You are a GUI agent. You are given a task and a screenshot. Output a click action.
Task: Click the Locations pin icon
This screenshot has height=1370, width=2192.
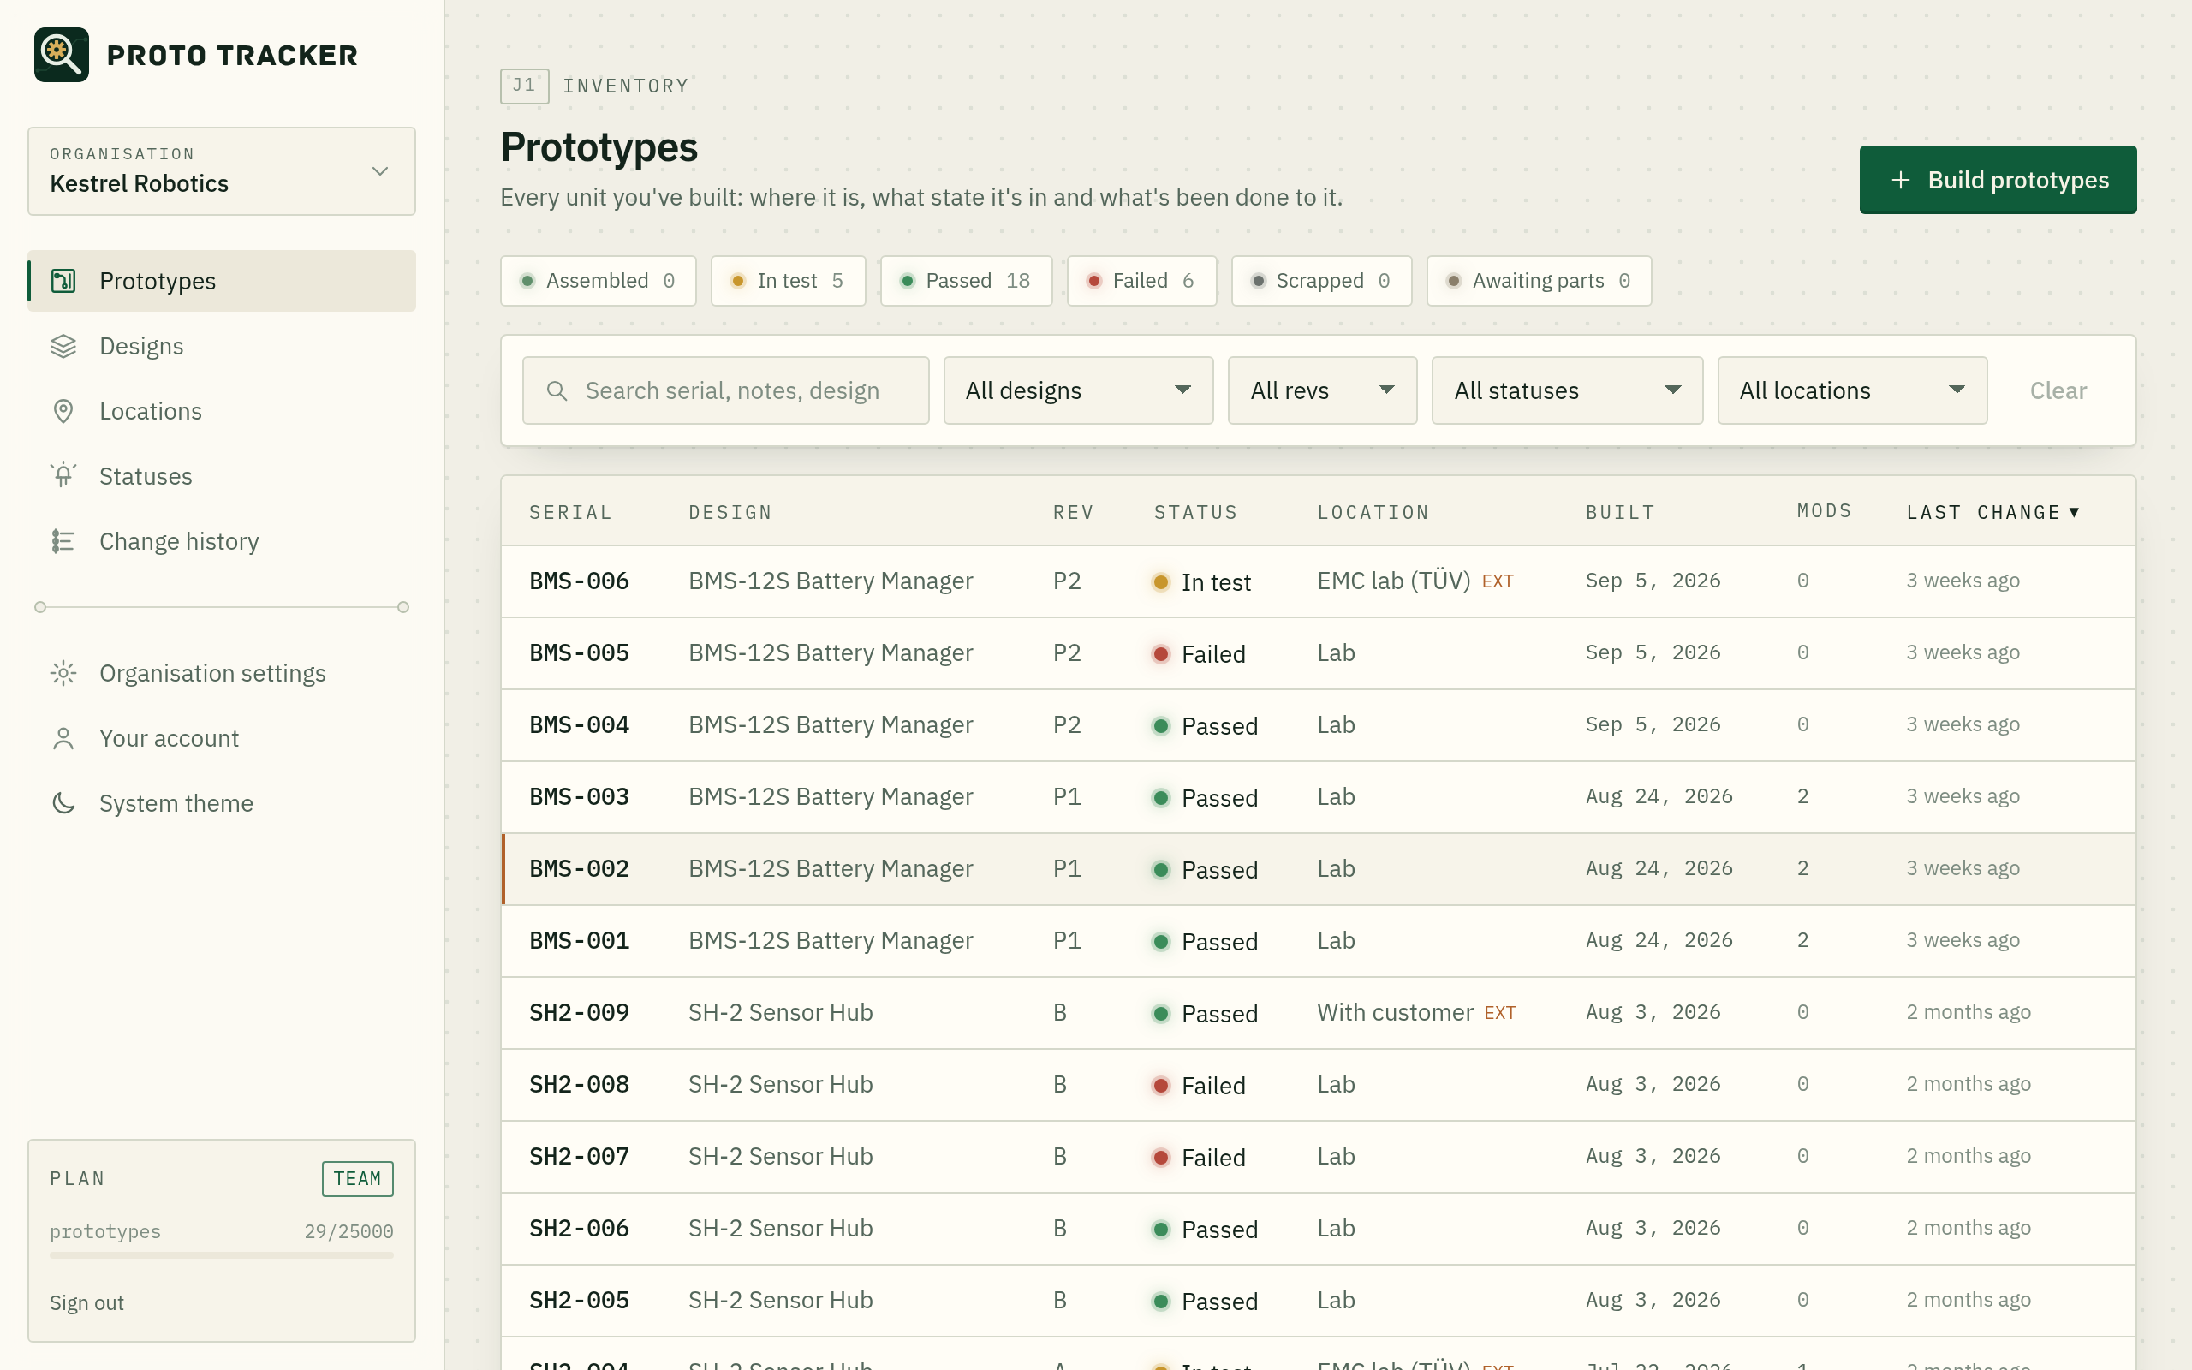[63, 411]
